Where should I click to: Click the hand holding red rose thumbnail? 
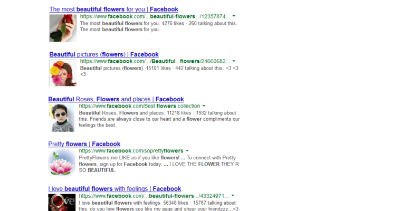point(63,28)
